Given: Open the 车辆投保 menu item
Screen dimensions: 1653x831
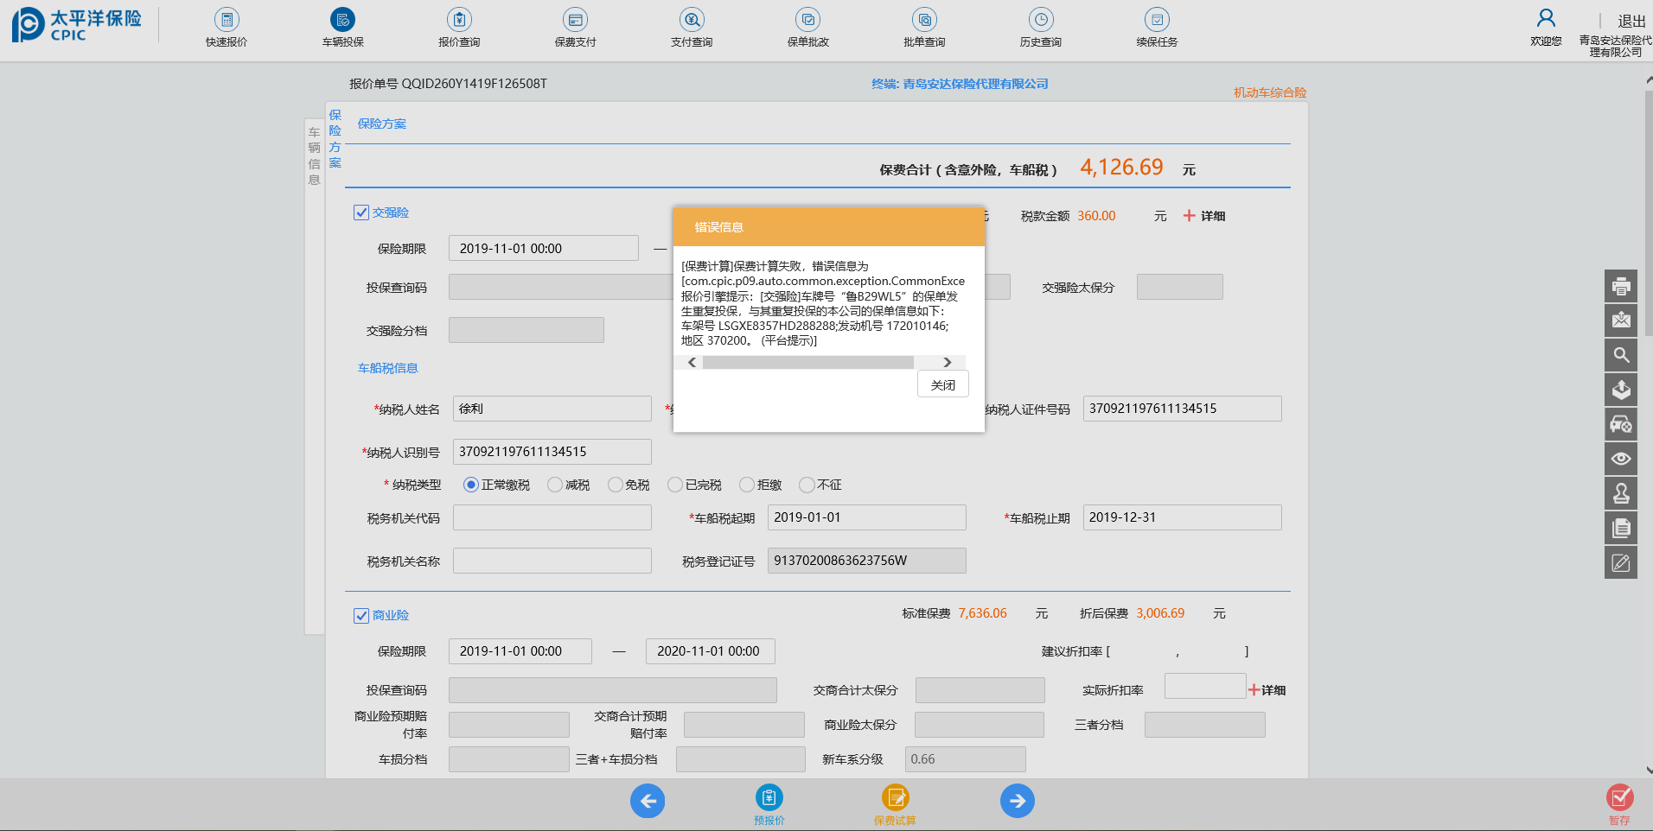Looking at the screenshot, I should pyautogui.click(x=342, y=21).
